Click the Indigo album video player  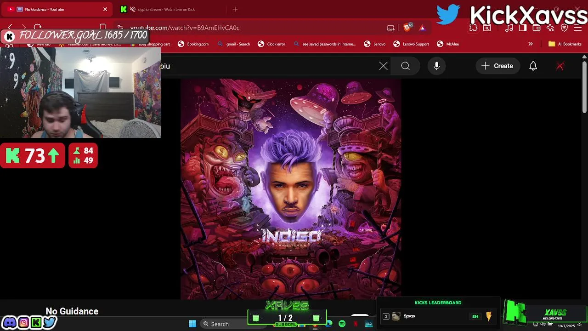point(291,189)
